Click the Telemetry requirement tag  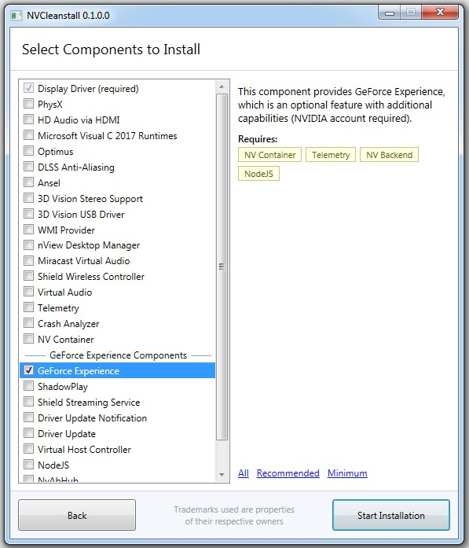tap(331, 155)
